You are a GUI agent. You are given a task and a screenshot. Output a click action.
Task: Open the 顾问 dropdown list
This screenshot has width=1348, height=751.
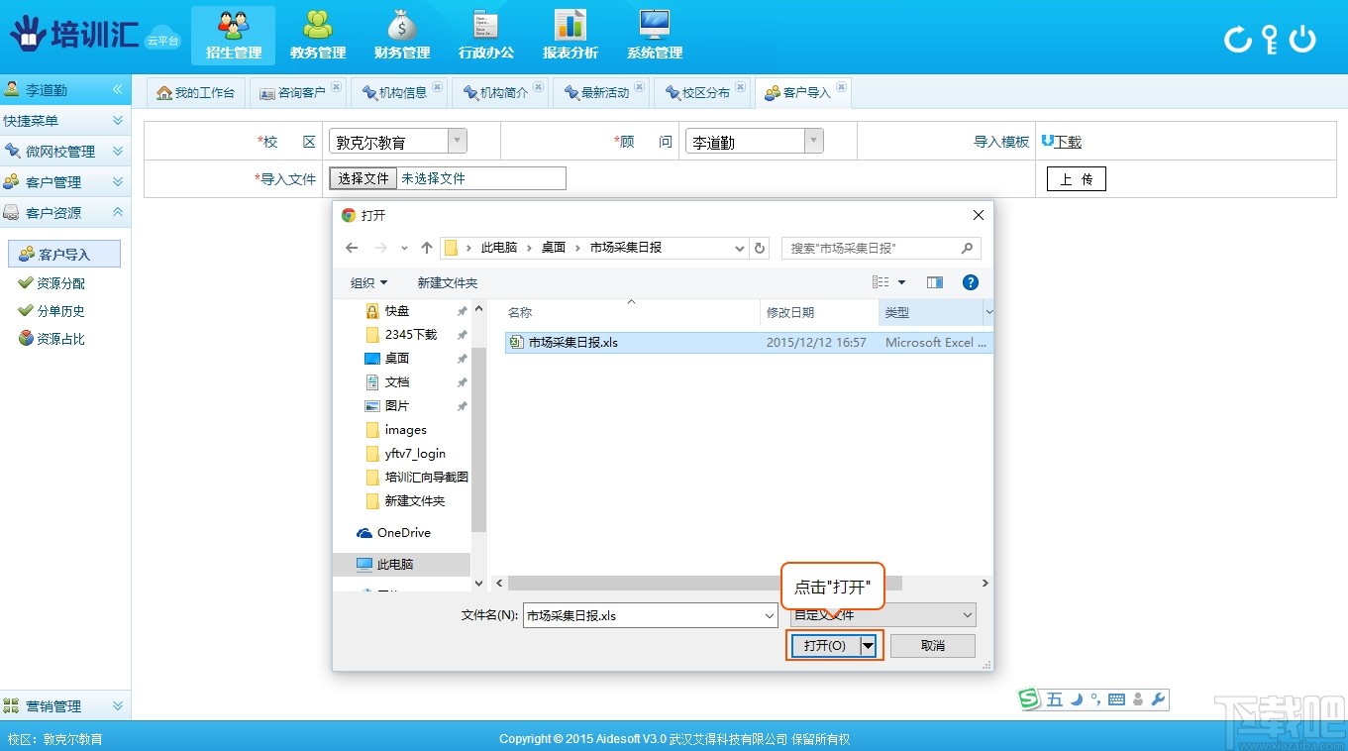(812, 141)
